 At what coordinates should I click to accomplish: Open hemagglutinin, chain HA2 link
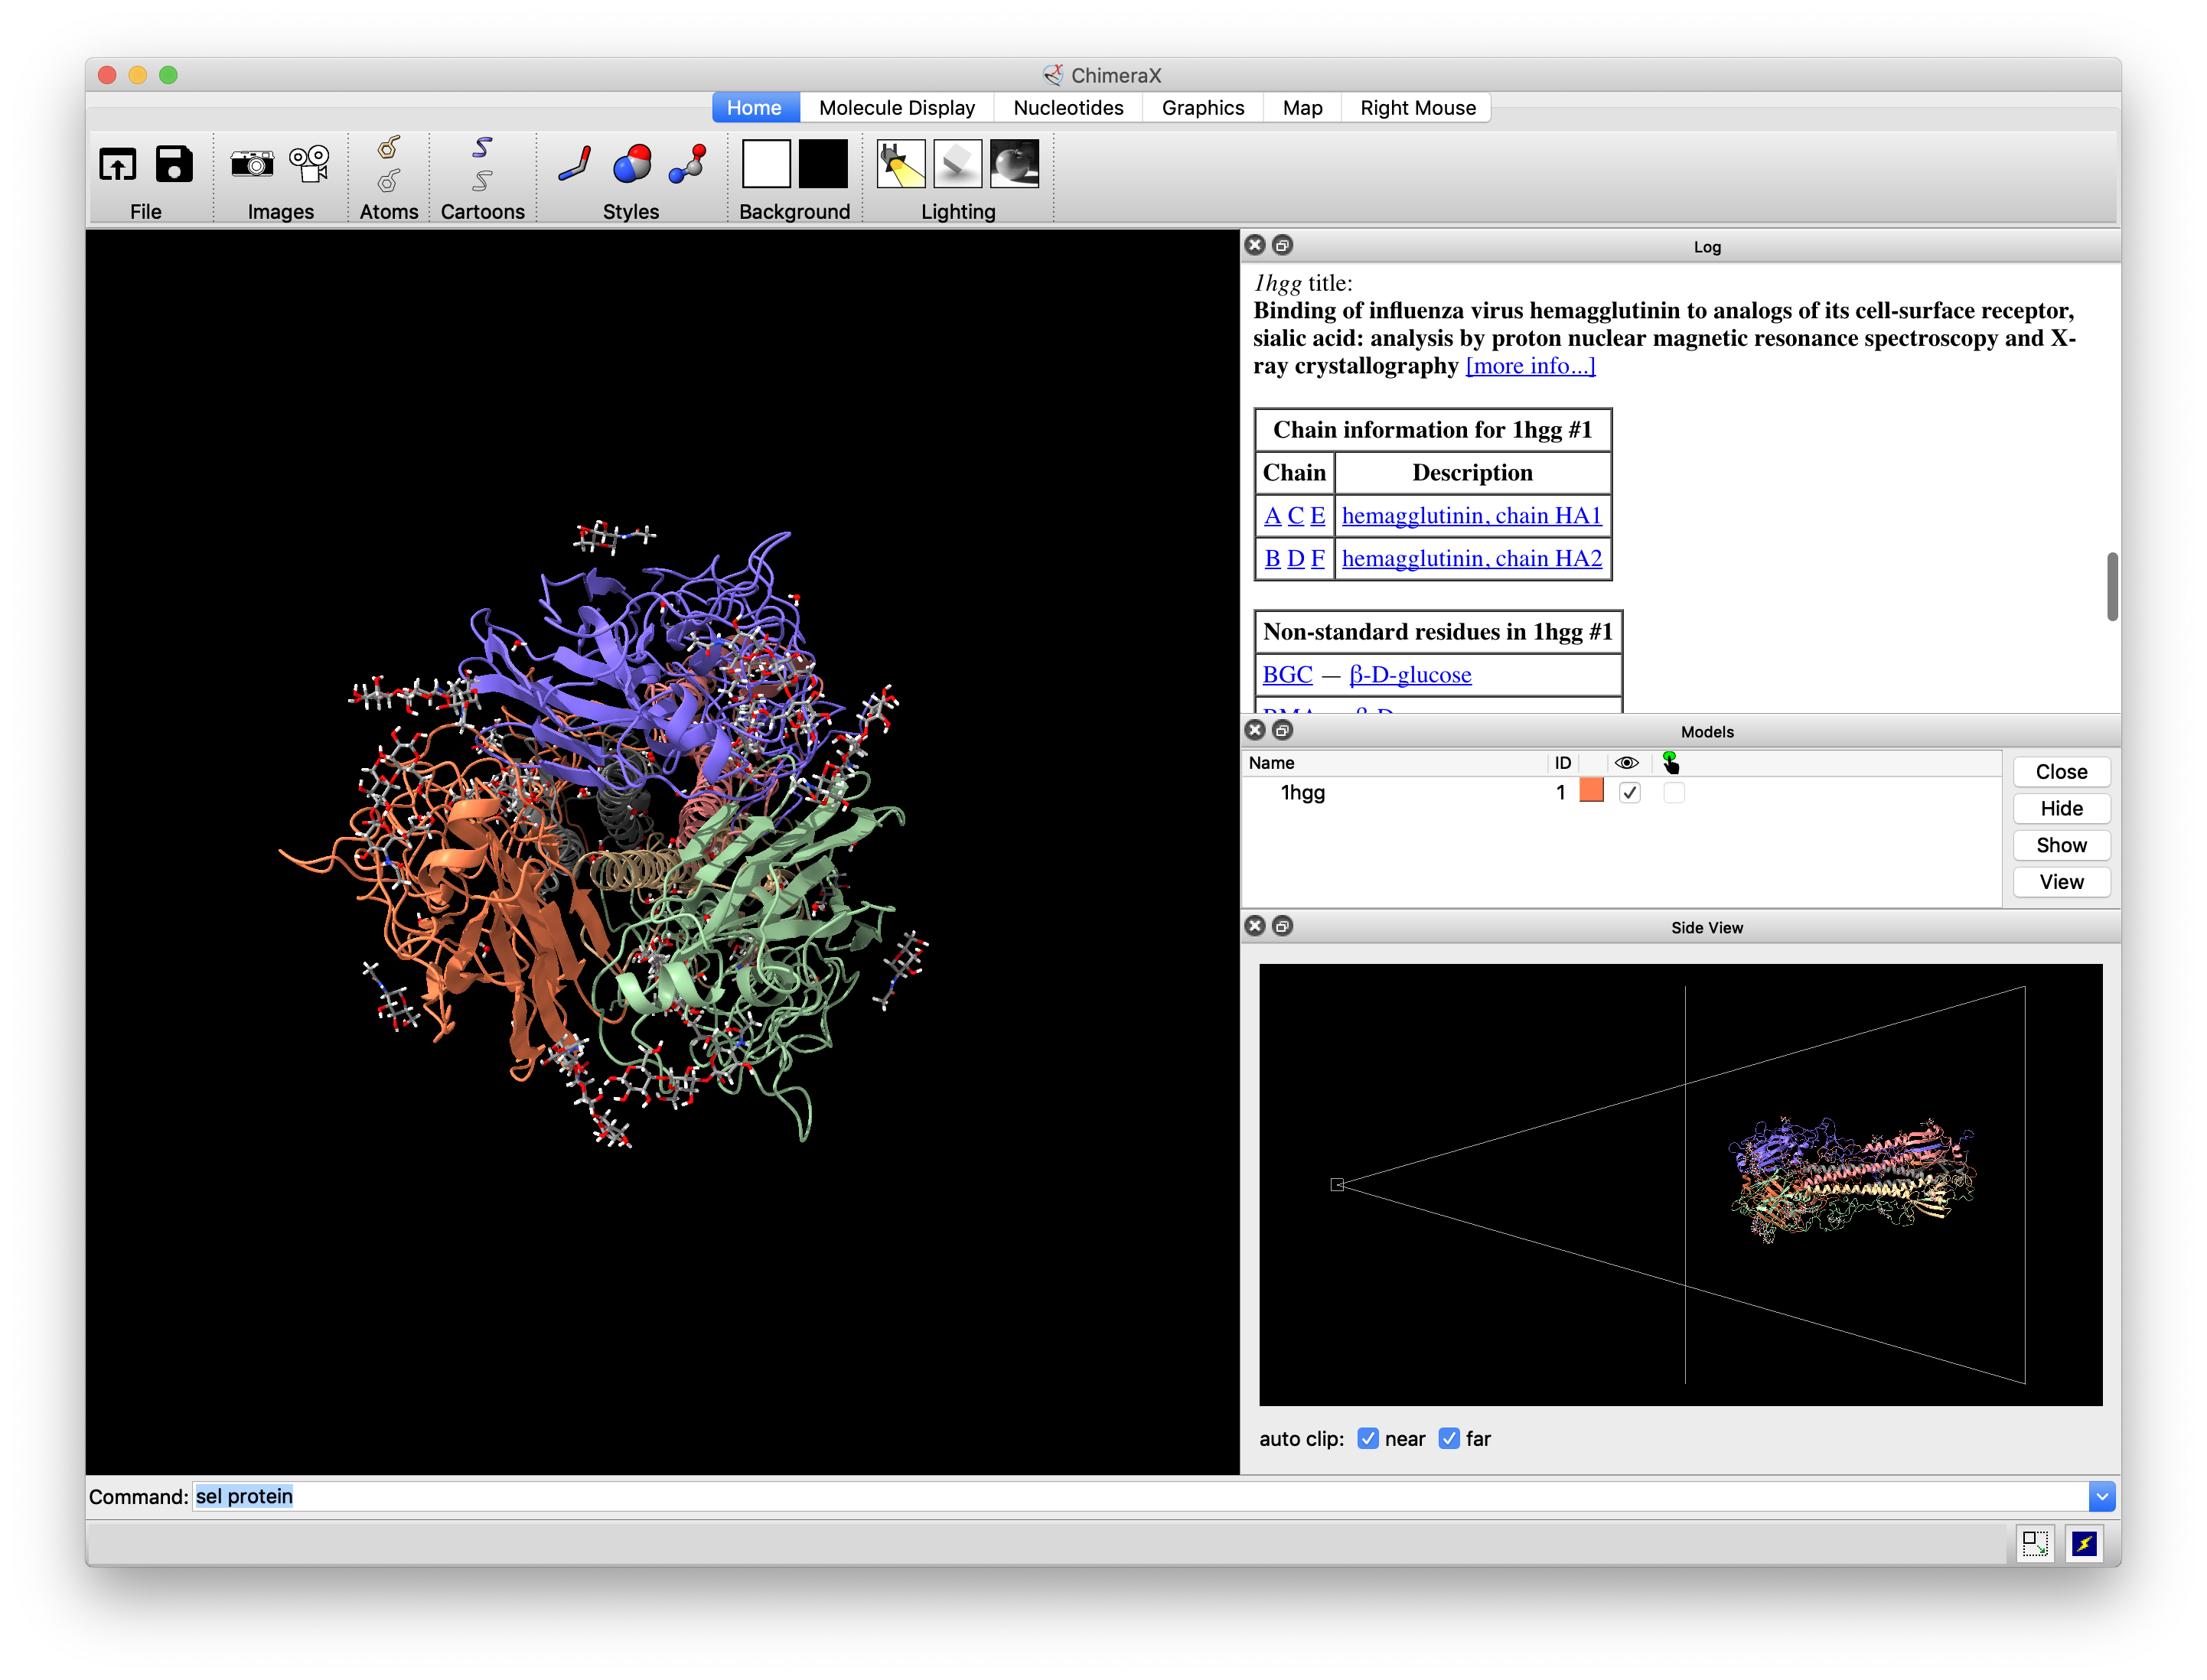(x=1472, y=558)
